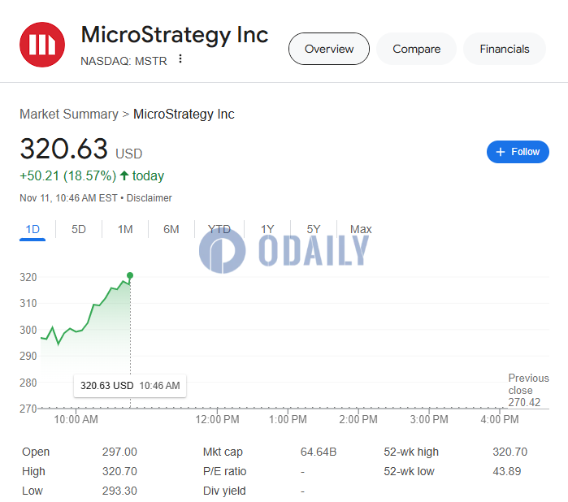The width and height of the screenshot is (568, 502).
Task: Click the MicroStrategy red logo icon
Action: 42,45
